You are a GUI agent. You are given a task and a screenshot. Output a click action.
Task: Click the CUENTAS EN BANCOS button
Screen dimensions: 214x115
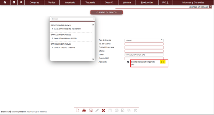tap(106, 12)
